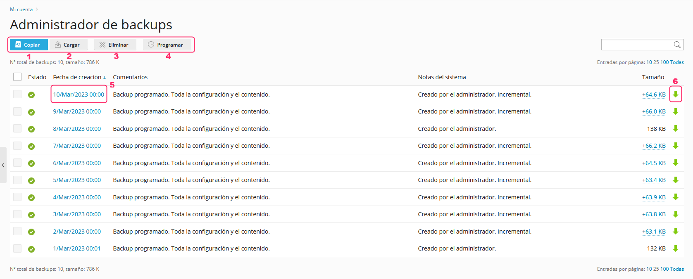Expand the collapsed left sidebar arrow
The width and height of the screenshot is (693, 279).
tap(3, 165)
